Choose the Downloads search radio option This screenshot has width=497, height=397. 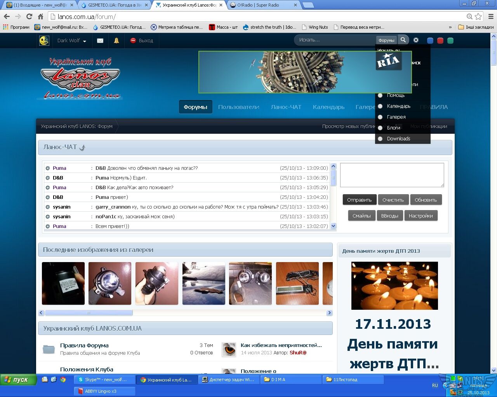pyautogui.click(x=380, y=139)
